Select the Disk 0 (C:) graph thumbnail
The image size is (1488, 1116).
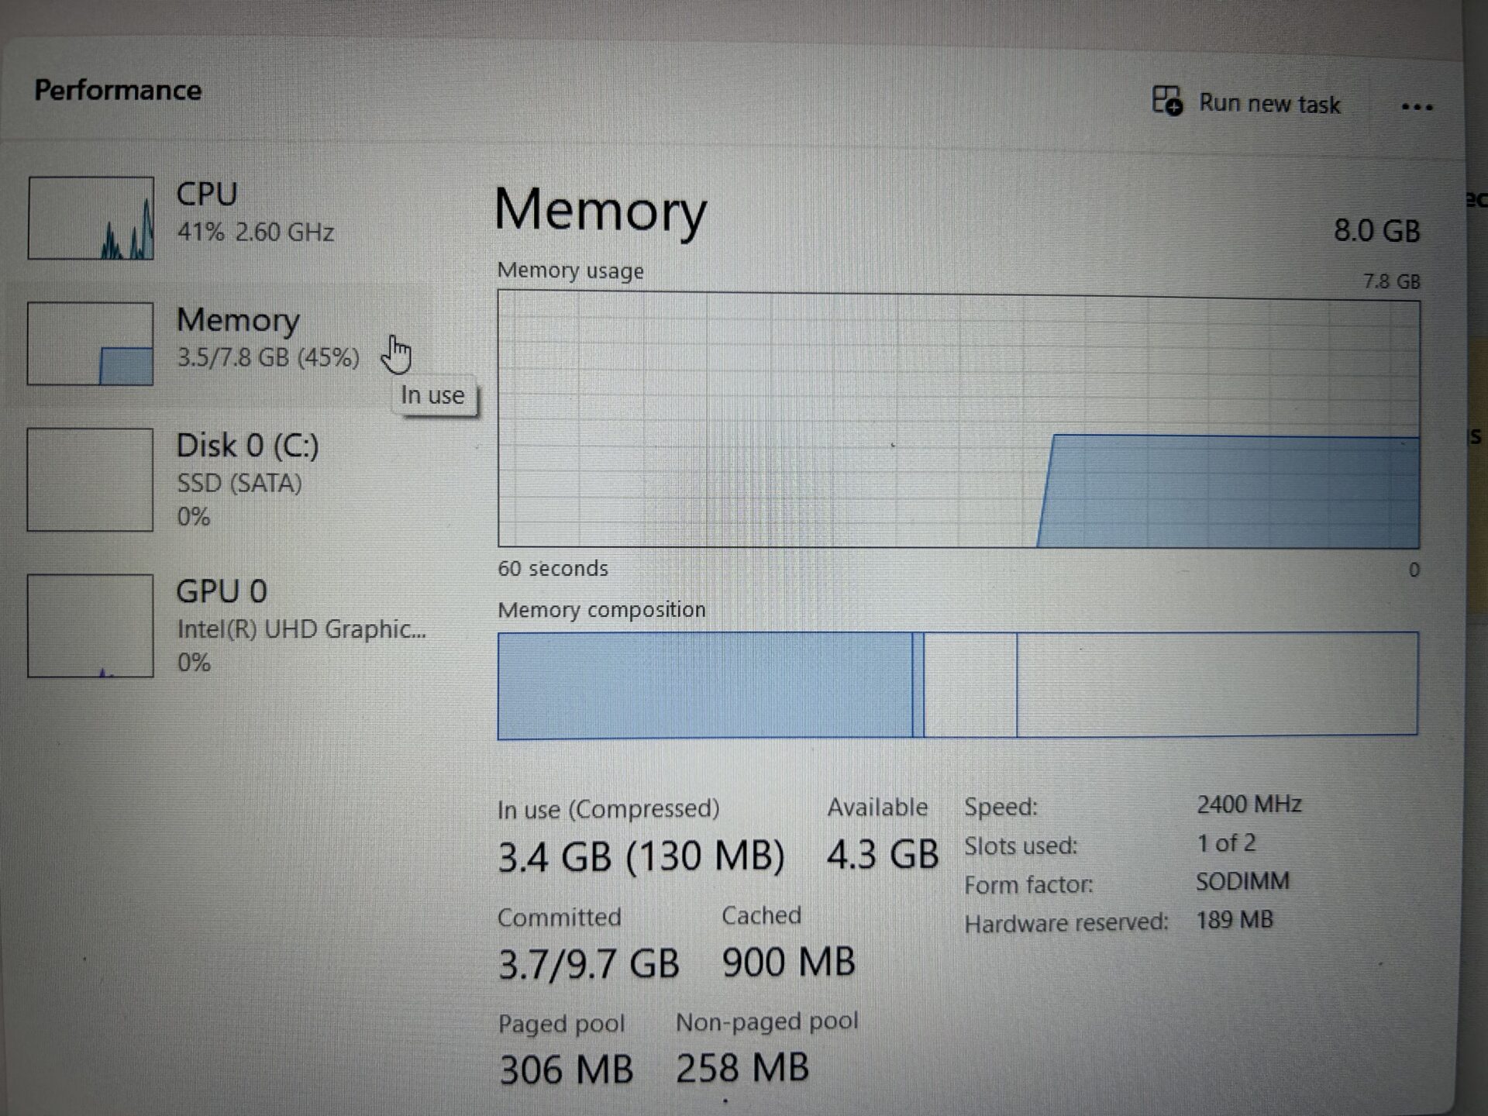91,480
